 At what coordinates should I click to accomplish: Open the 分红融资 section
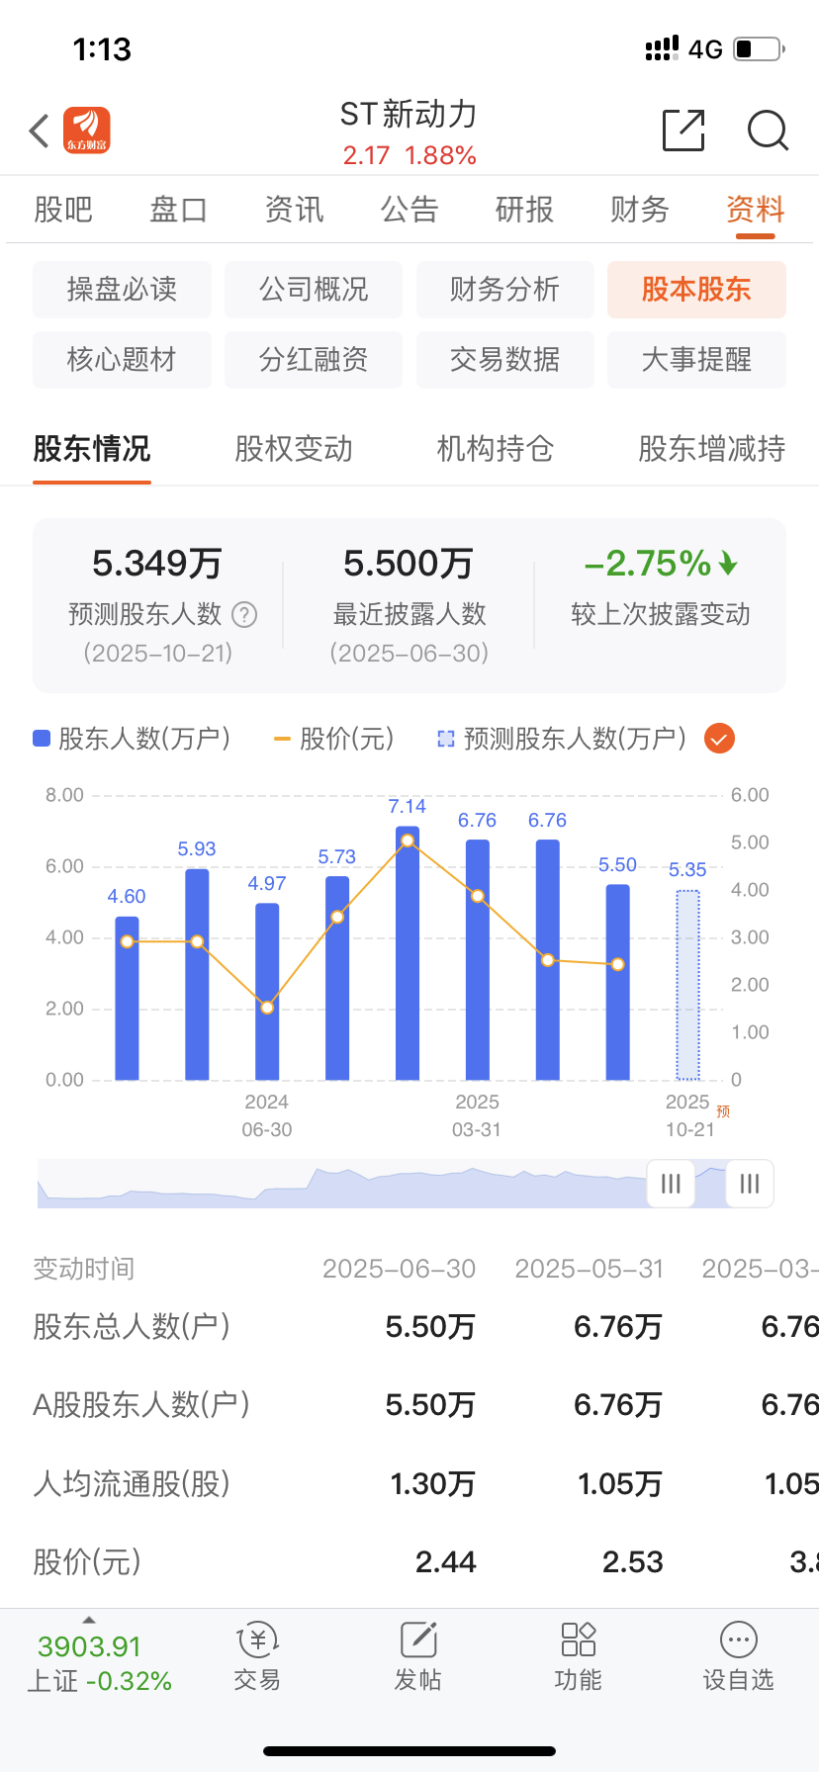point(314,360)
